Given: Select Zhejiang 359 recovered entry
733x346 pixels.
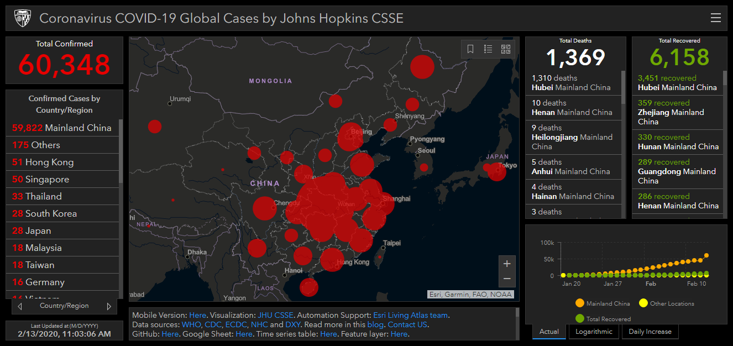Looking at the screenshot, I should pos(678,112).
